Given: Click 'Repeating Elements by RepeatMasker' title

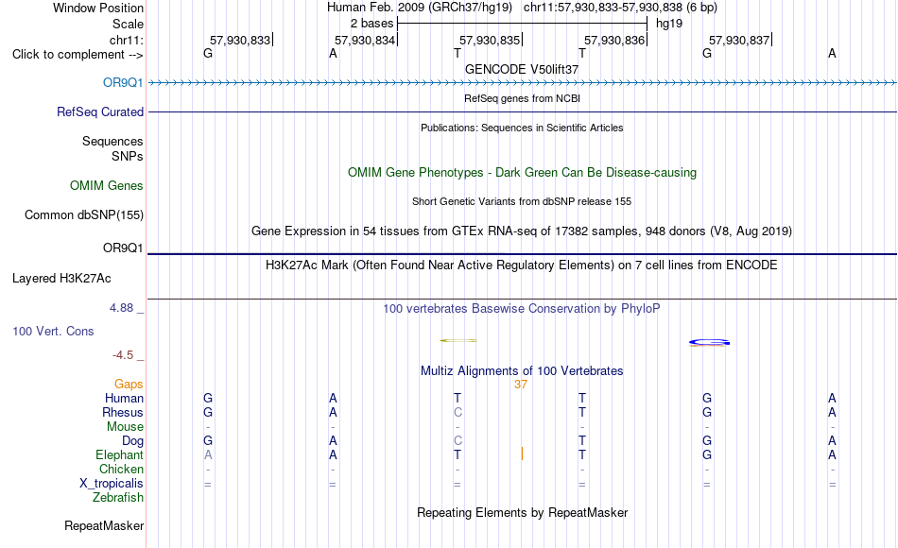Looking at the screenshot, I should pos(522,512).
